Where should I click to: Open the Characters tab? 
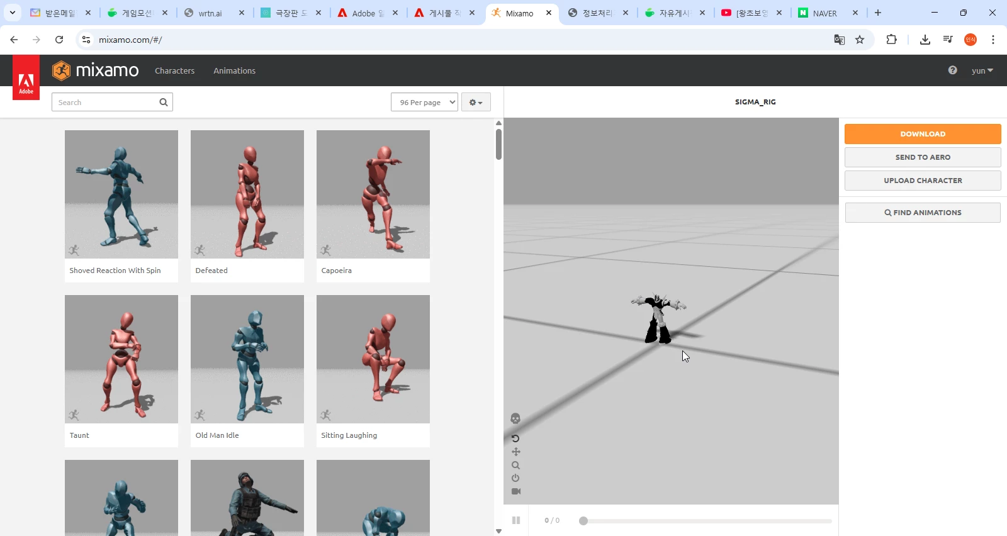(174, 70)
